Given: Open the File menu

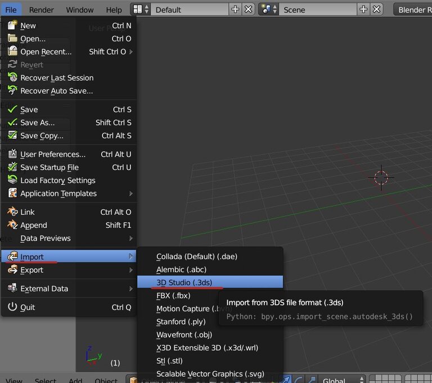Looking at the screenshot, I should [x=11, y=10].
